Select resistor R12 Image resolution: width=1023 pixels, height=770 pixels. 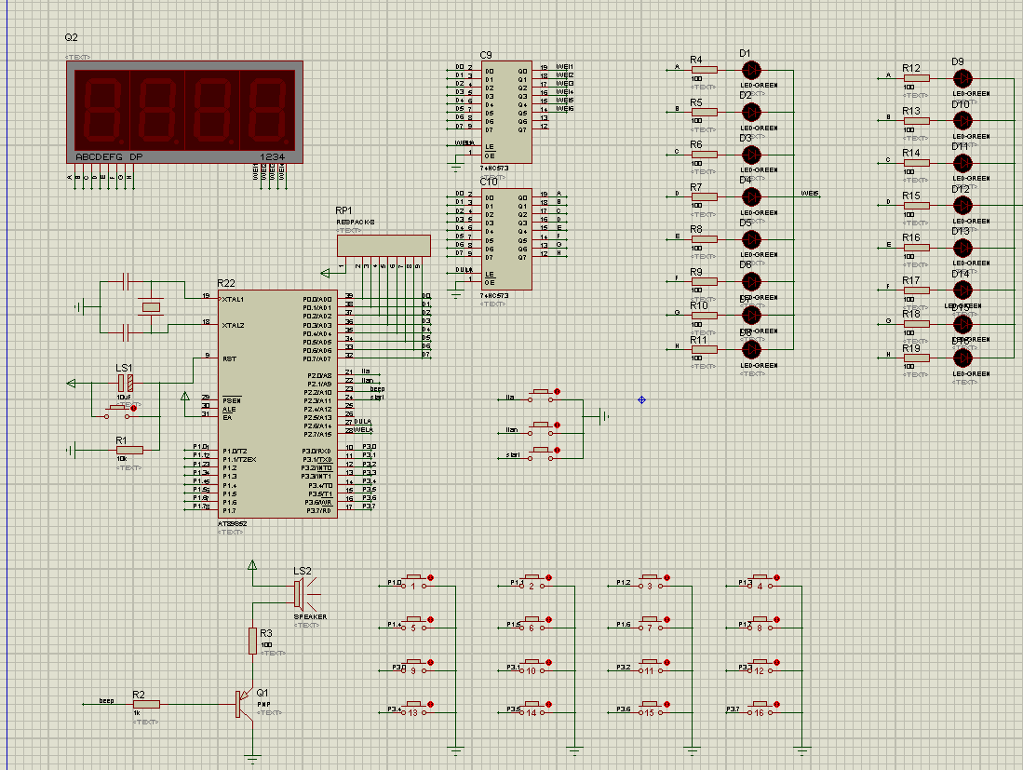(917, 78)
